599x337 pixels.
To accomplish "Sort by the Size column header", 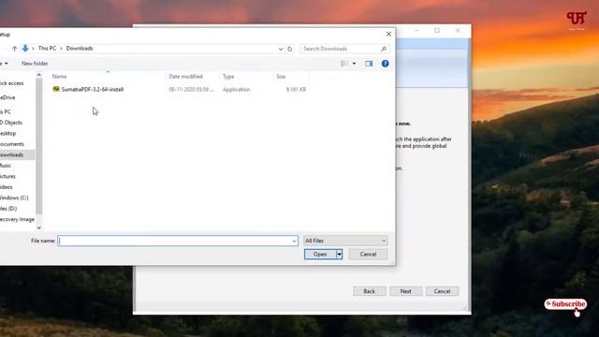I will tap(281, 77).
